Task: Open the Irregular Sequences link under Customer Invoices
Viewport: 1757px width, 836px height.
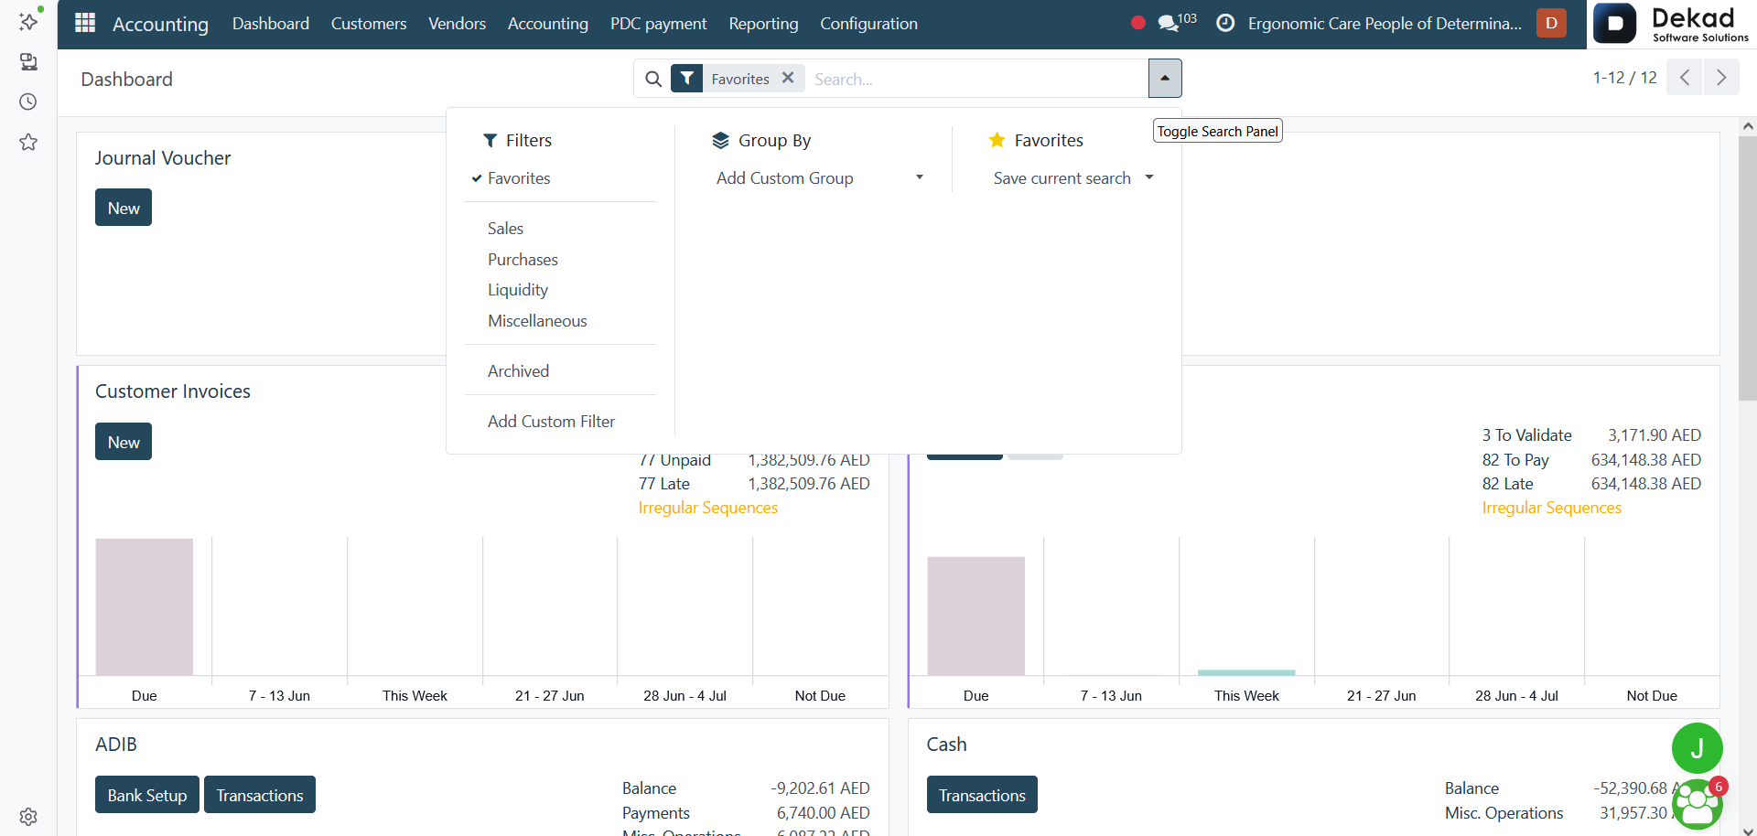Action: pos(708,508)
